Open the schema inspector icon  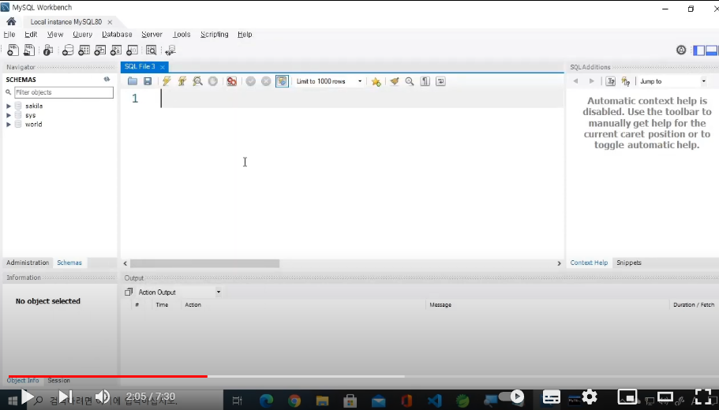click(x=48, y=50)
